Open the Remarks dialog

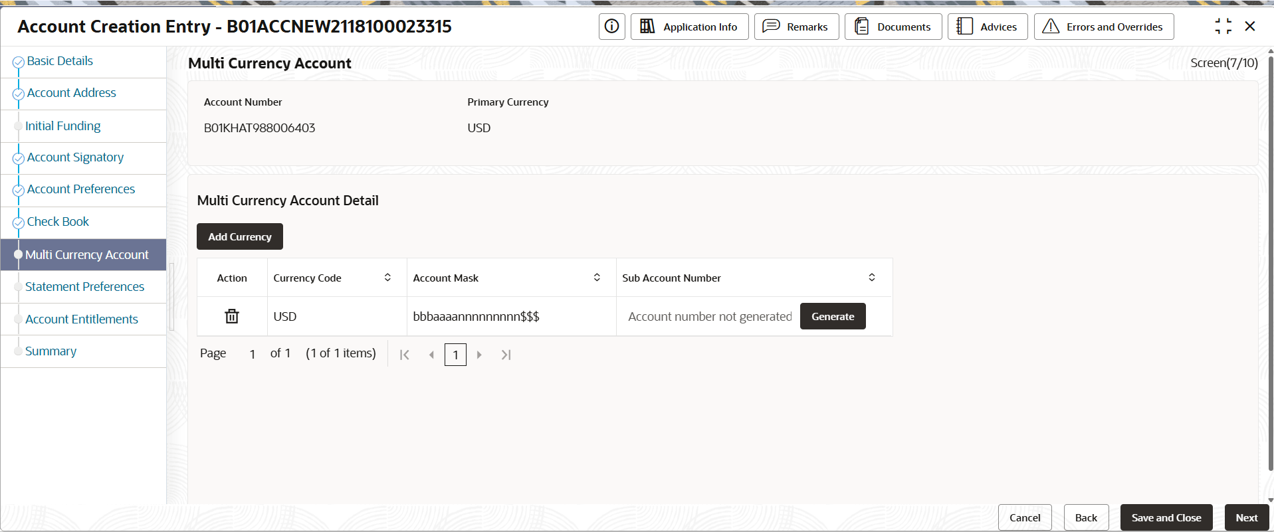click(796, 27)
